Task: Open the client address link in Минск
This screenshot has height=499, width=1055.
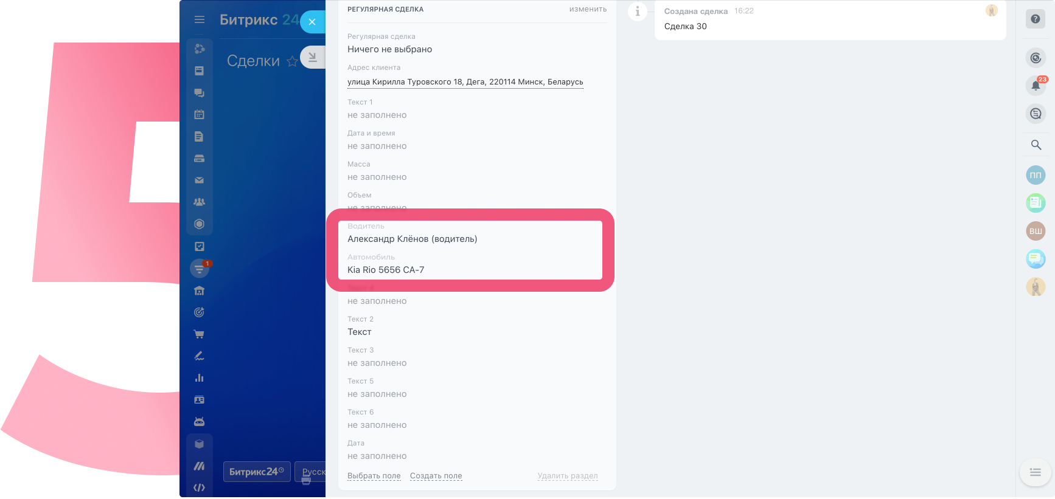Action: pos(465,82)
